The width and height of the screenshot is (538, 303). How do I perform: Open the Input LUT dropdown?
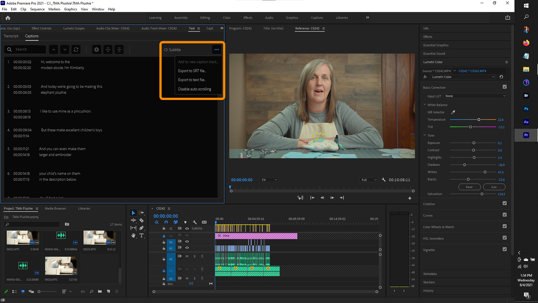[475, 96]
